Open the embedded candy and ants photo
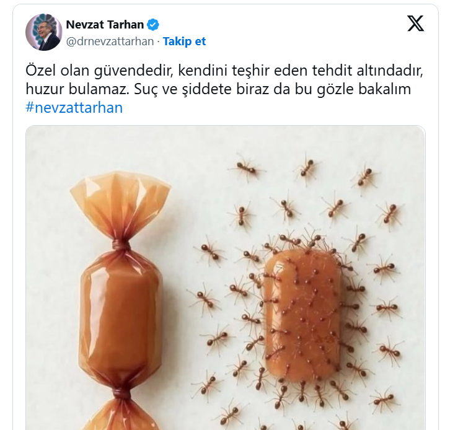 click(x=225, y=278)
